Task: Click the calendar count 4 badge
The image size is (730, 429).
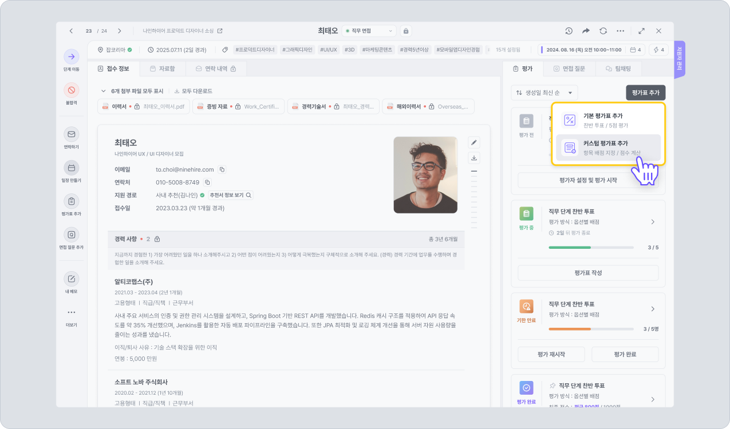Action: click(636, 50)
